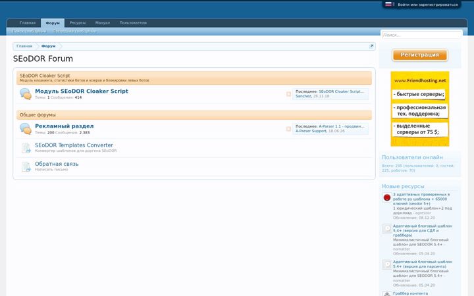Open the 'A-Parser Support' user profile link
Viewport: 474px width, 296px height.
pos(311,131)
